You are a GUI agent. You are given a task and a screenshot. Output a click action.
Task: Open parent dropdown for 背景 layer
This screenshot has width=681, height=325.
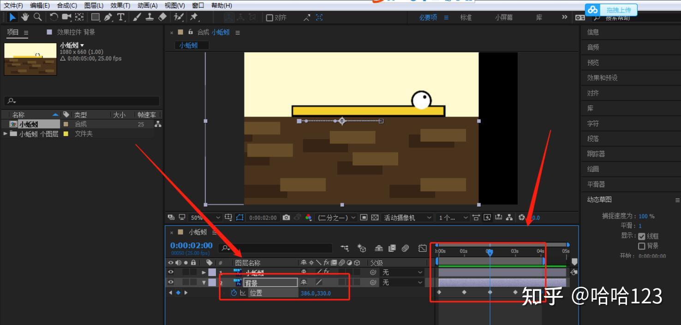point(402,283)
